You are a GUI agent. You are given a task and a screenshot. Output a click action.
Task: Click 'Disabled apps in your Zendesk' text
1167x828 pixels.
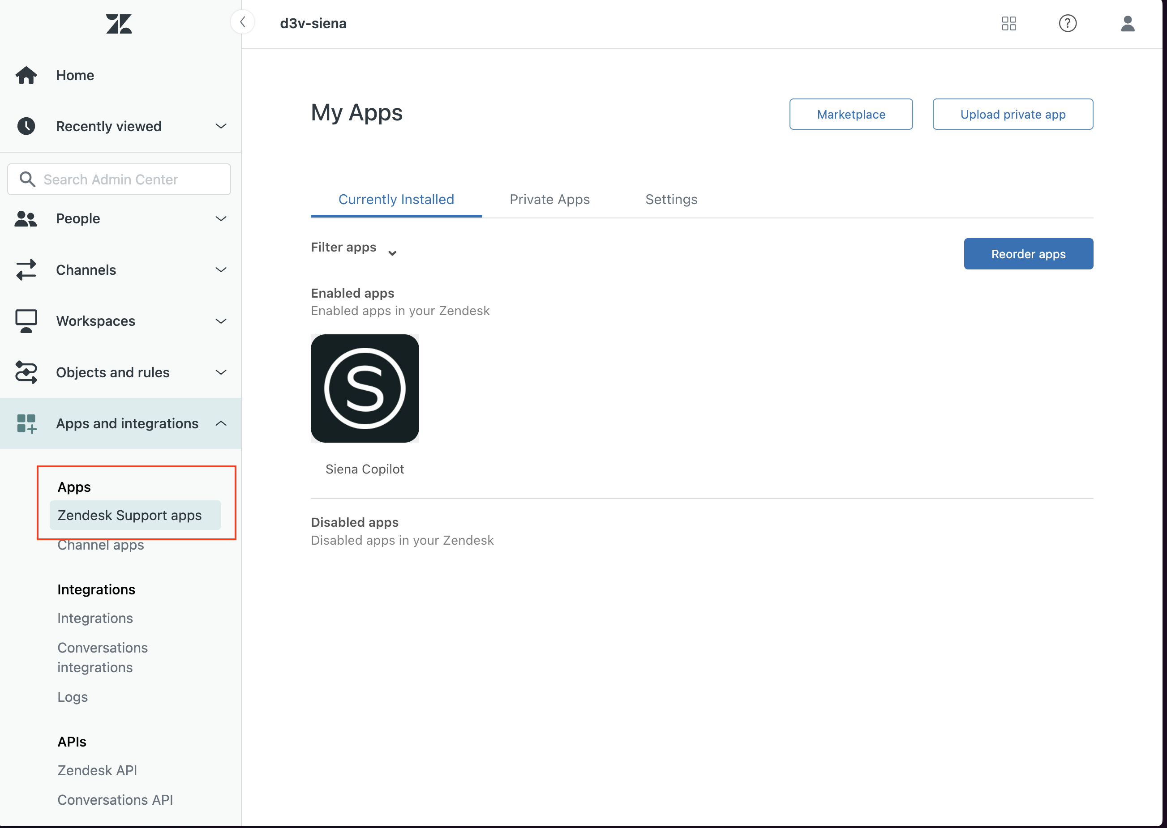point(403,541)
